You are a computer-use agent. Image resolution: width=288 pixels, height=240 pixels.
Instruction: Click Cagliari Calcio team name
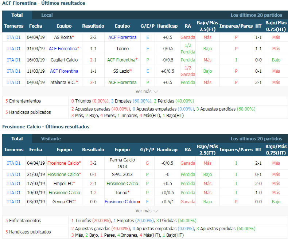click(x=64, y=60)
